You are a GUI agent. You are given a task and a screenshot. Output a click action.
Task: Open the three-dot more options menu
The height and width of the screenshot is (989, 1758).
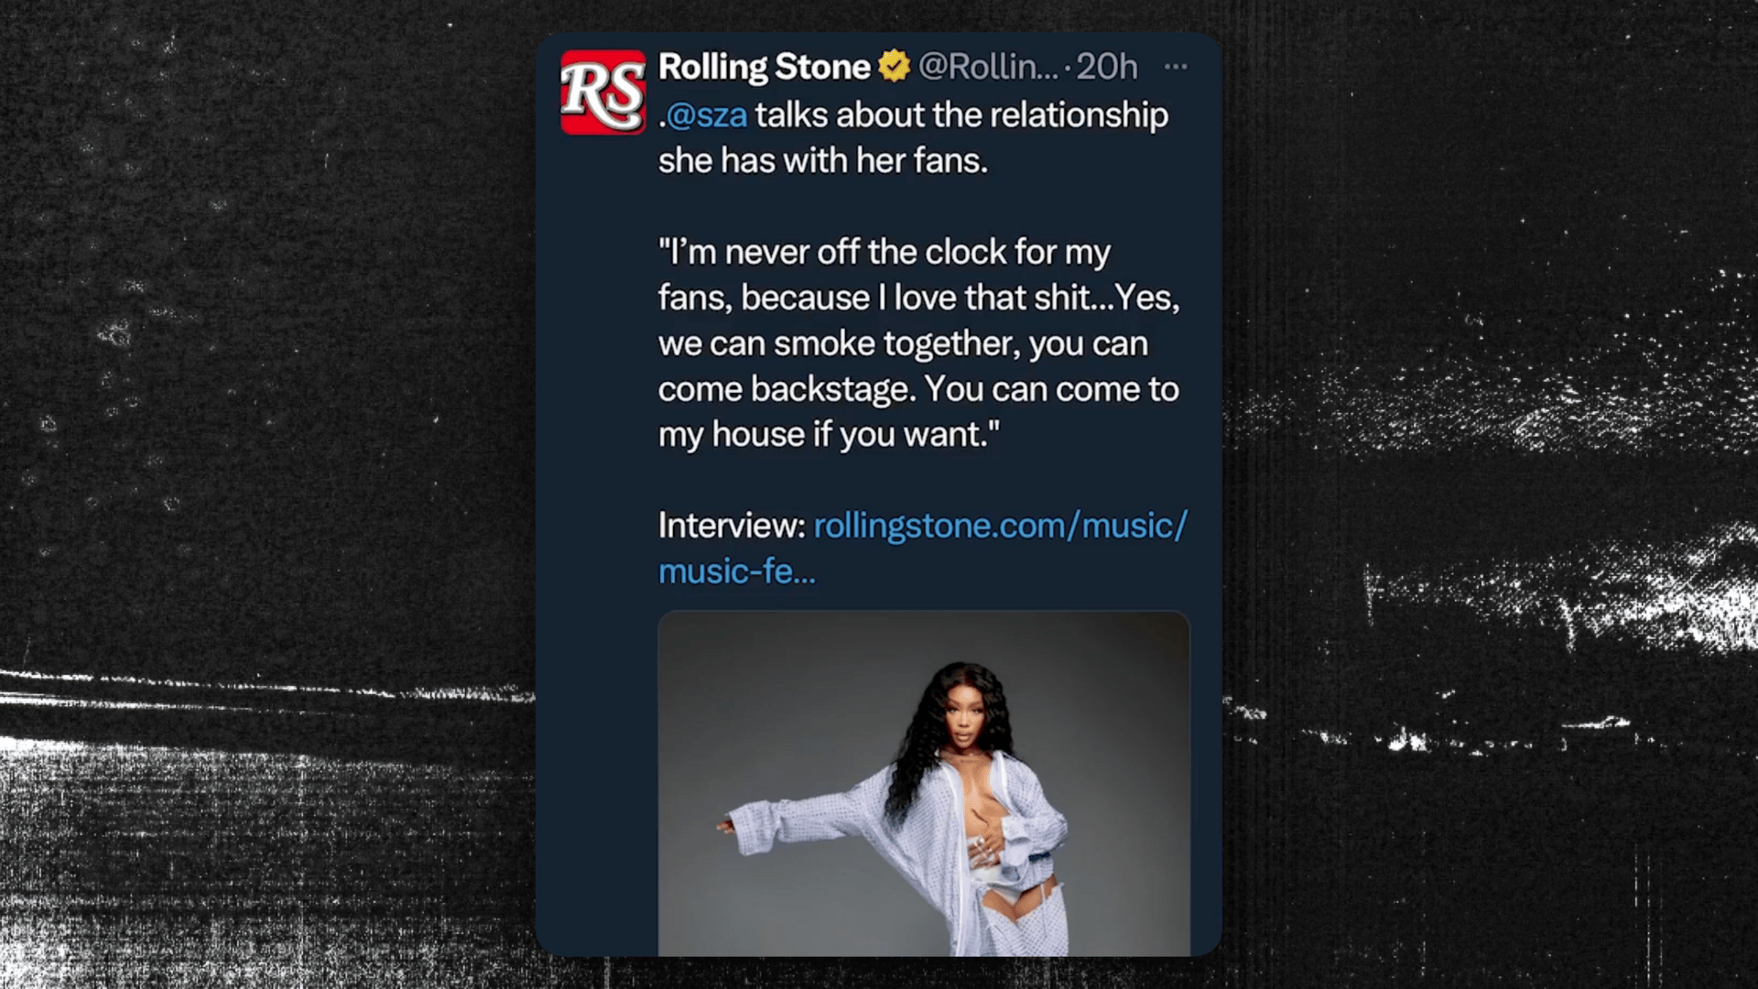pos(1176,66)
